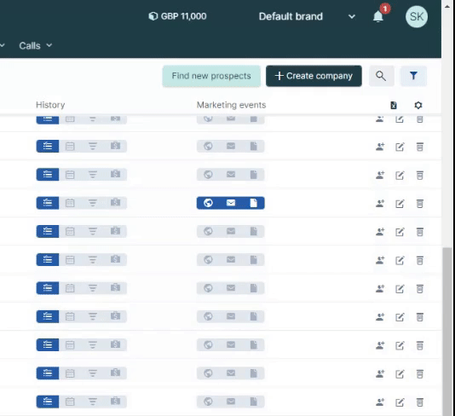Open task list history in highlighted-marketing row

pos(48,203)
